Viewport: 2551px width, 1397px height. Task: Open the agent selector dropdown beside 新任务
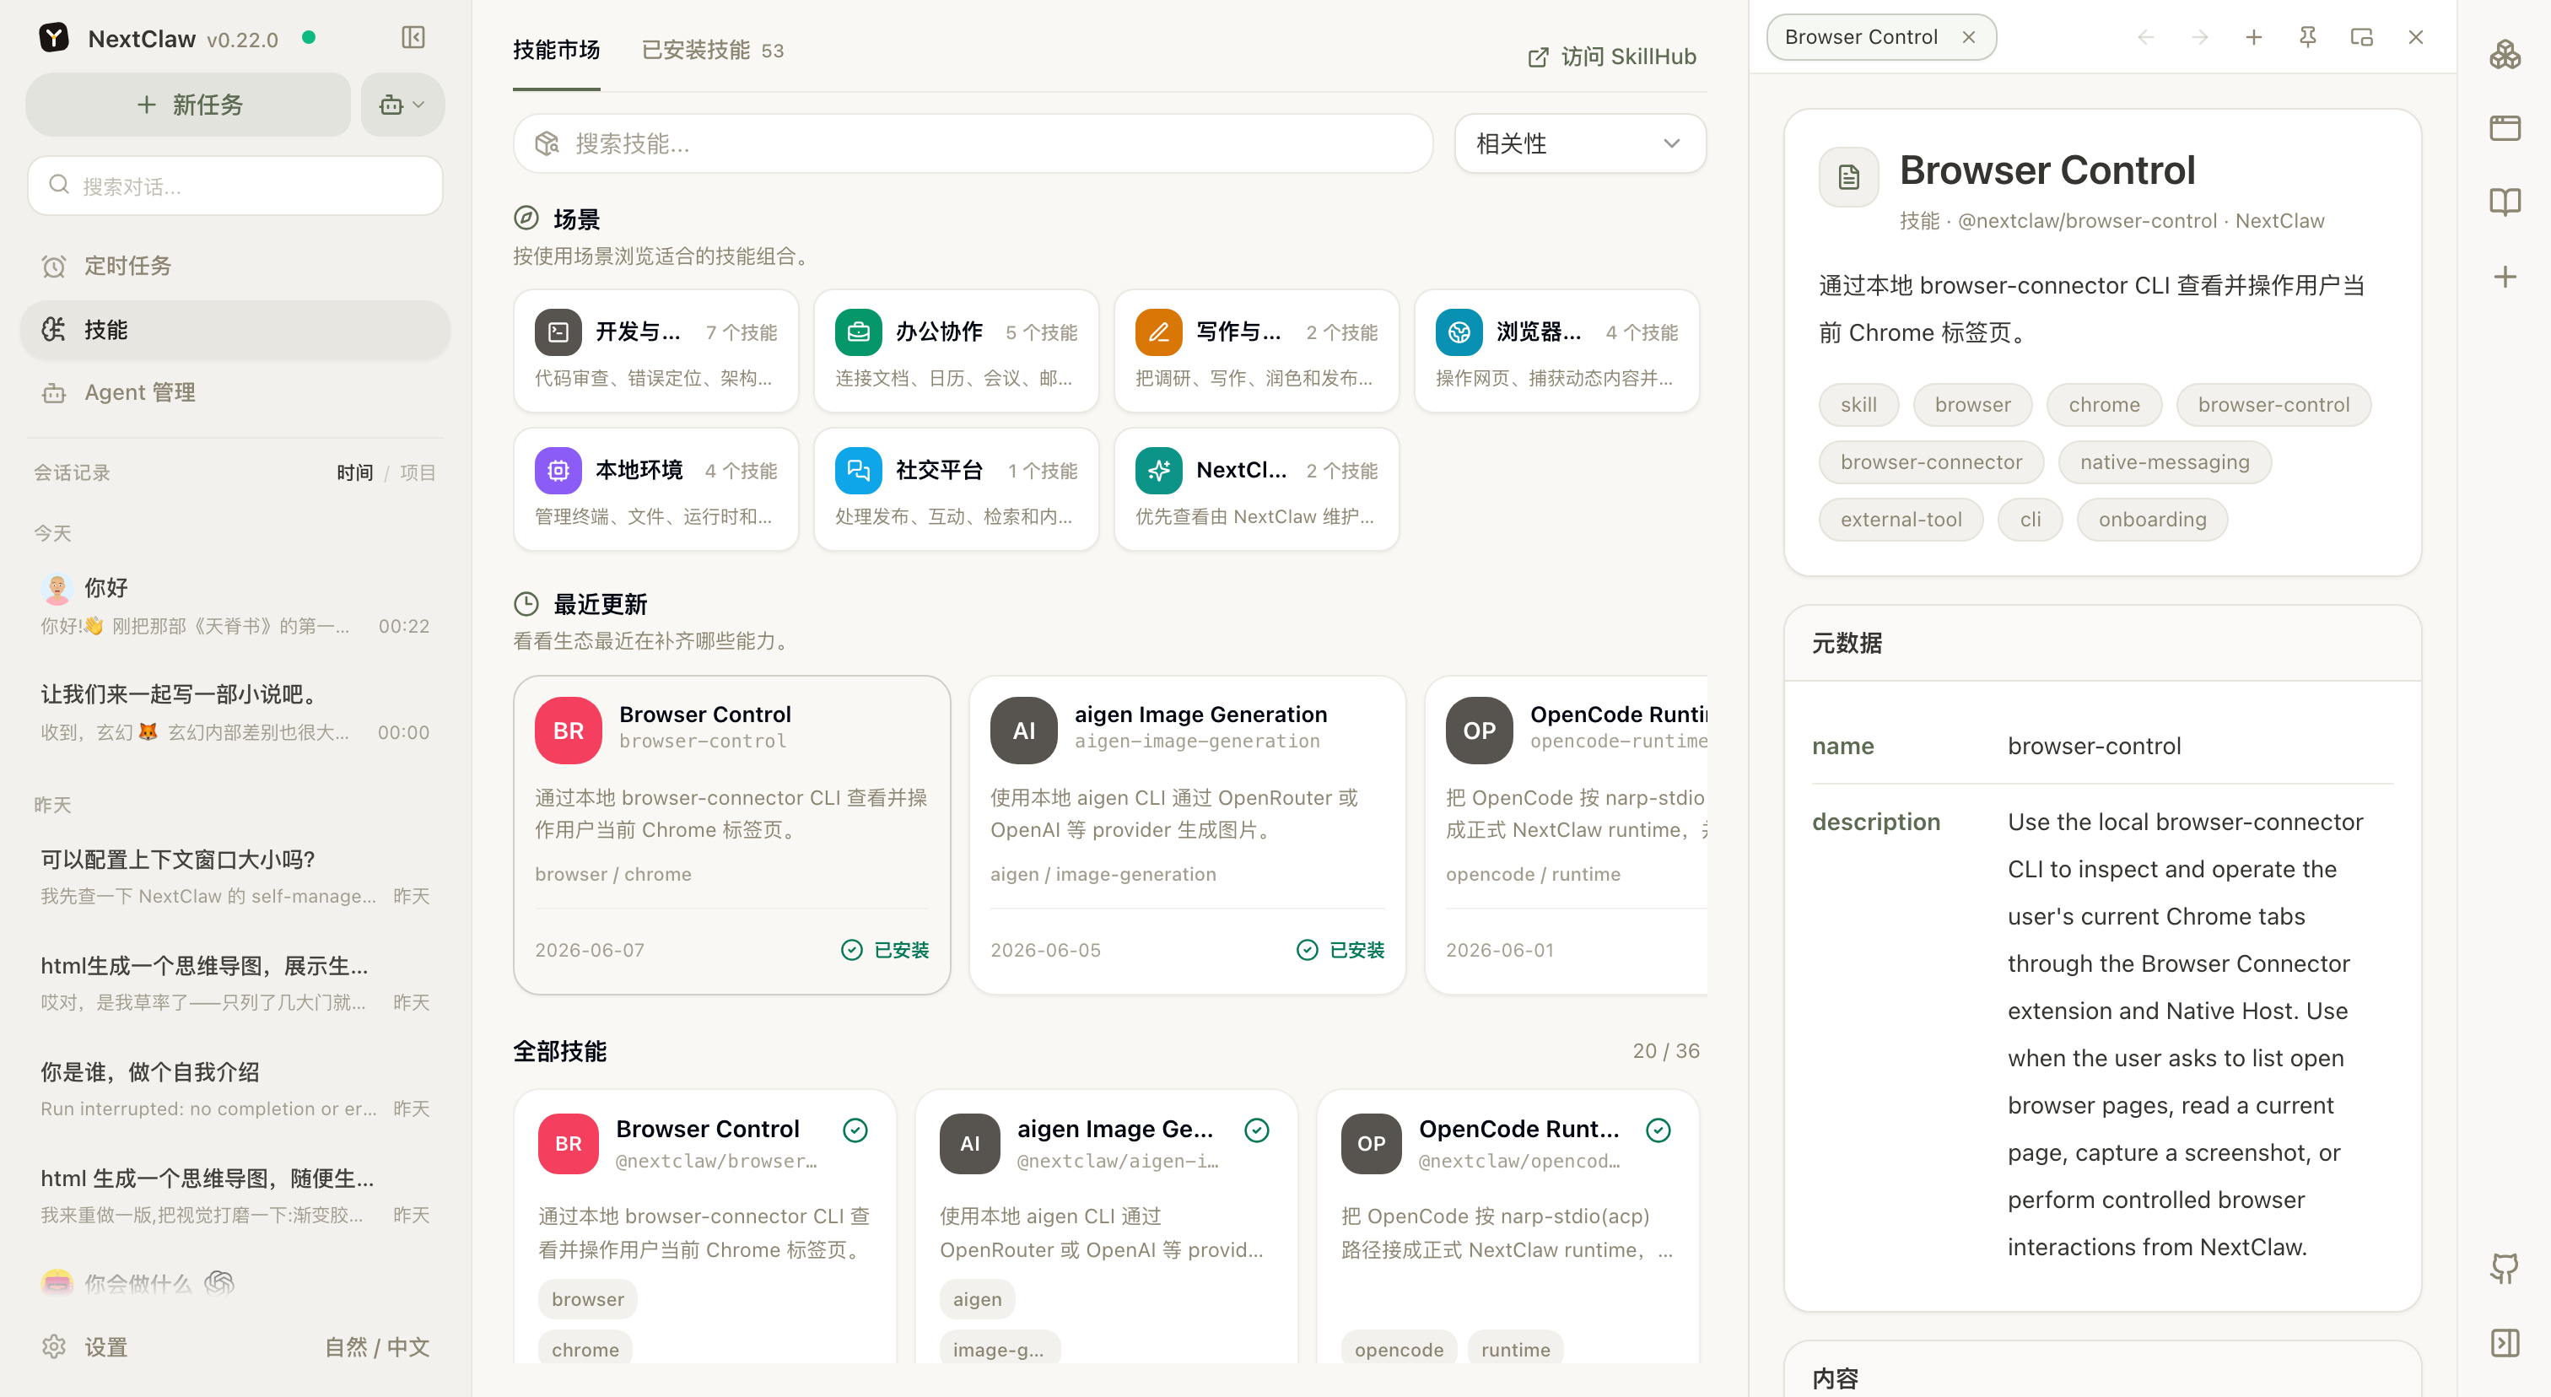click(x=402, y=104)
